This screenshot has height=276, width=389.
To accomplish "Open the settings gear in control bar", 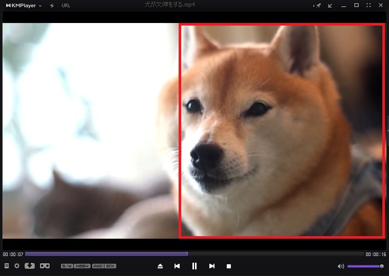I will pos(17,266).
